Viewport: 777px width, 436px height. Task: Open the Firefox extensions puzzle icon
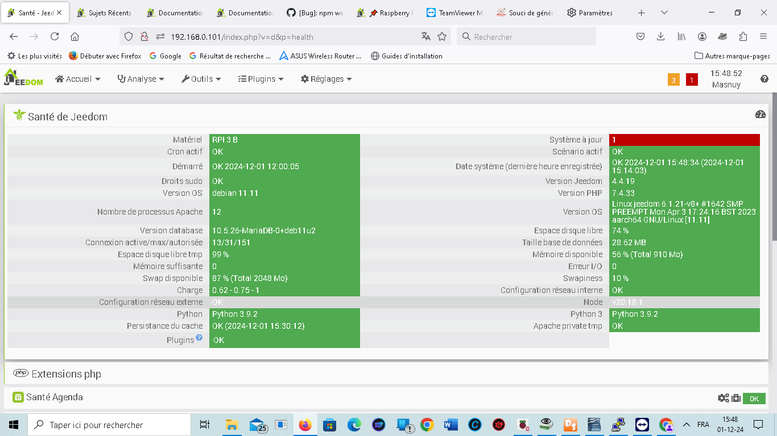(743, 37)
